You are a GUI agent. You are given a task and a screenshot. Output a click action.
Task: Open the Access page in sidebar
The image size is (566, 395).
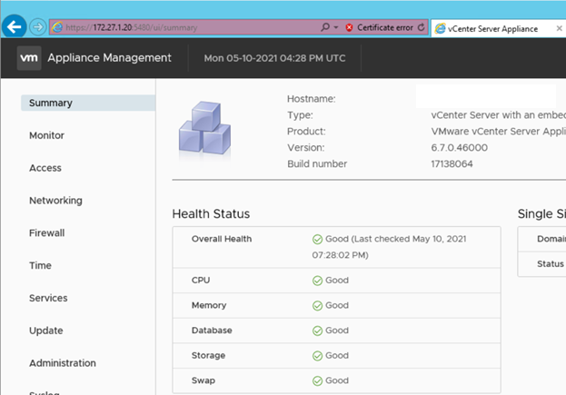(45, 168)
